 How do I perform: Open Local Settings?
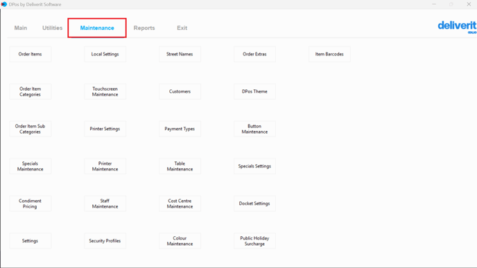pyautogui.click(x=105, y=54)
